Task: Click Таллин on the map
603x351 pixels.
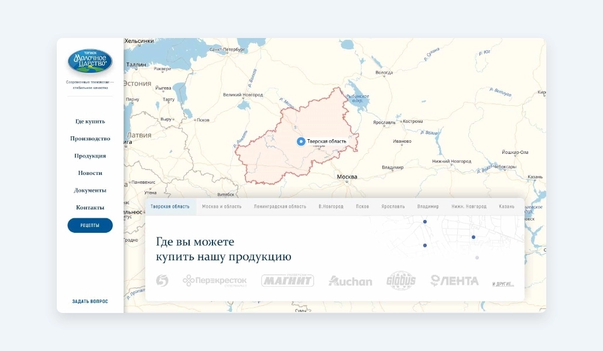Action: 136,64
